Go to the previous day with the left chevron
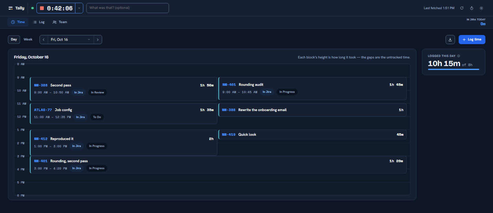Image resolution: width=493 pixels, height=213 pixels. [44, 40]
